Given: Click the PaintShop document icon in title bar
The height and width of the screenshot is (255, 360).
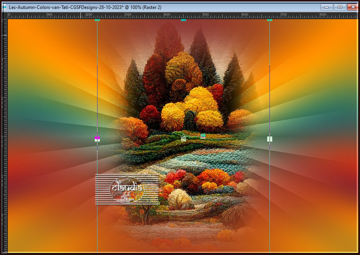Looking at the screenshot, I should [x=4, y=7].
